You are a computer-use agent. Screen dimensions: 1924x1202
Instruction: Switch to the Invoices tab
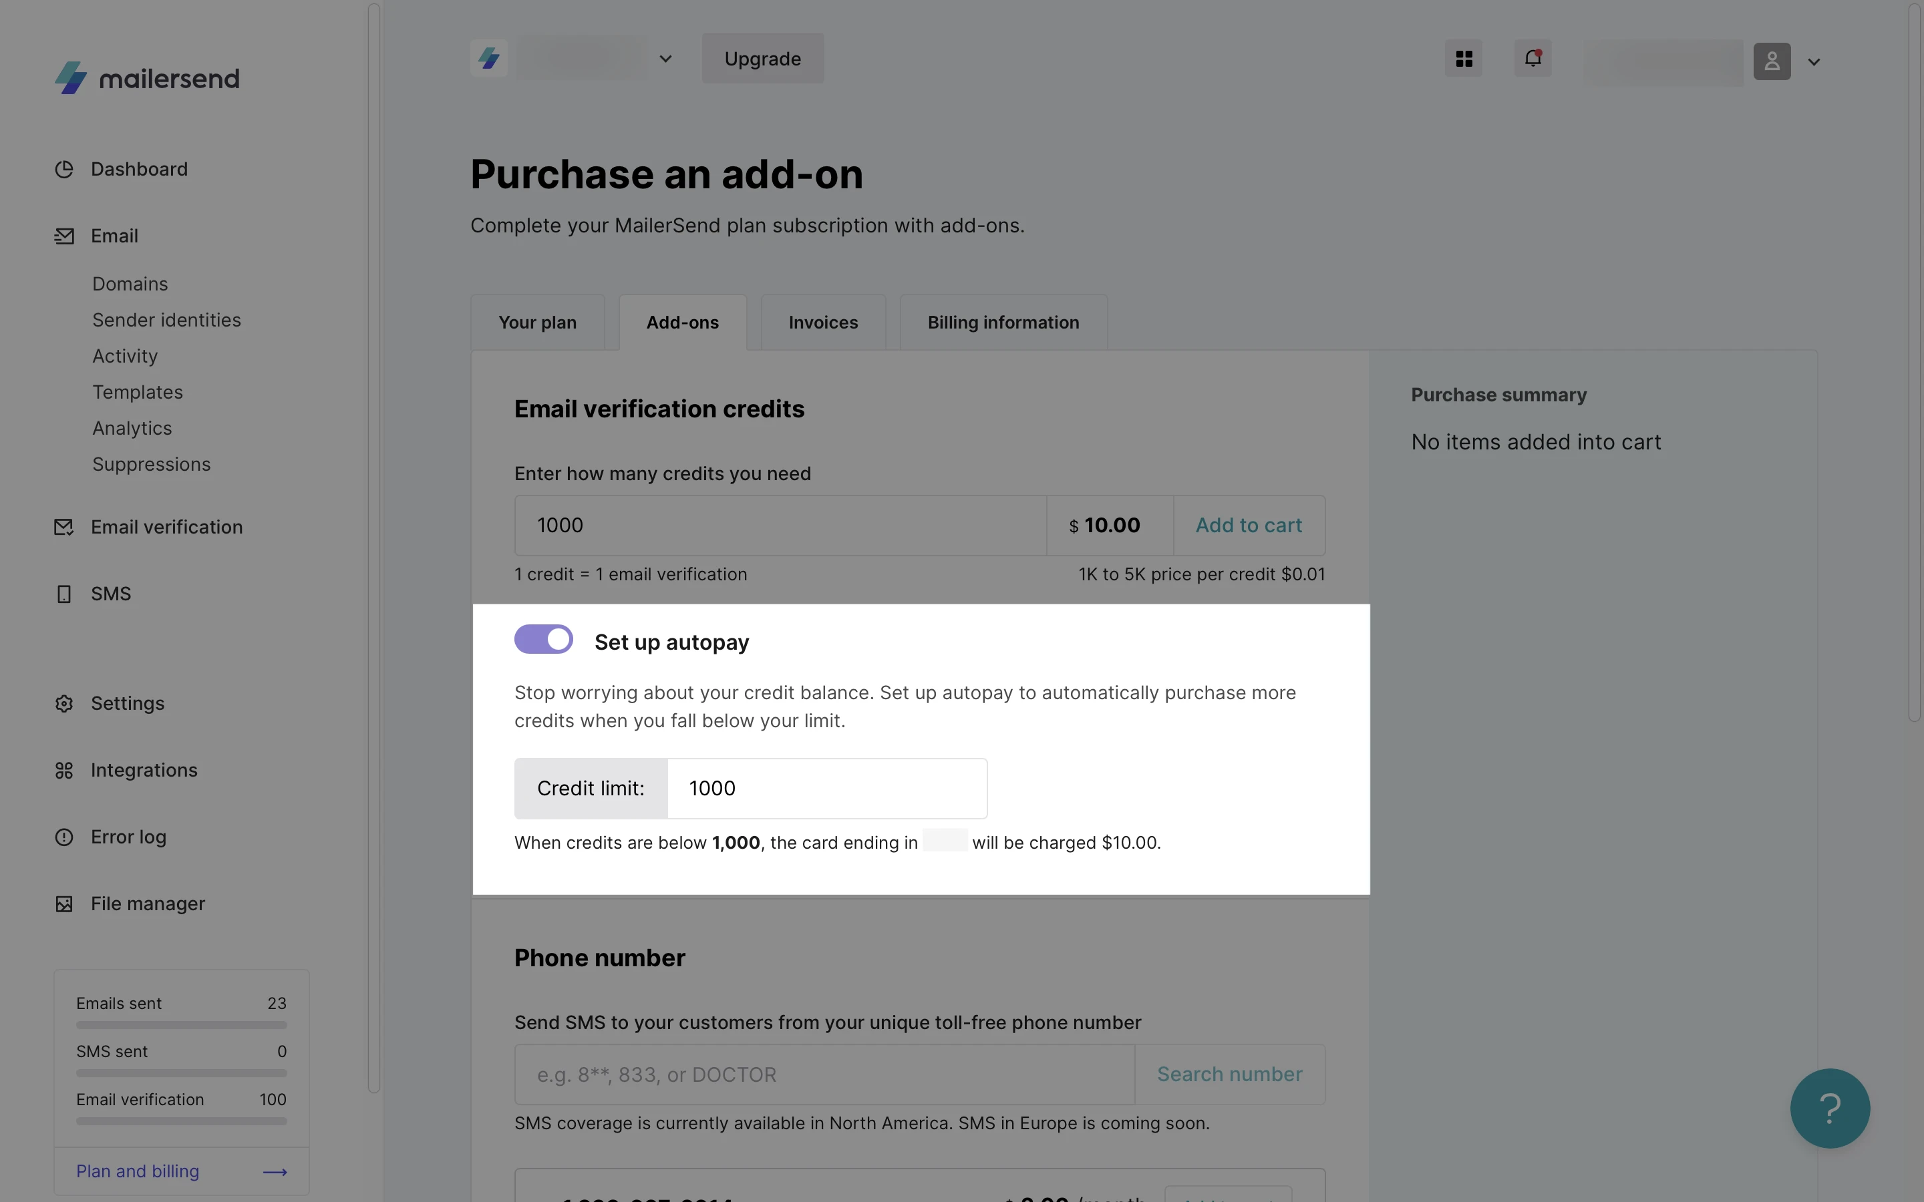(823, 323)
